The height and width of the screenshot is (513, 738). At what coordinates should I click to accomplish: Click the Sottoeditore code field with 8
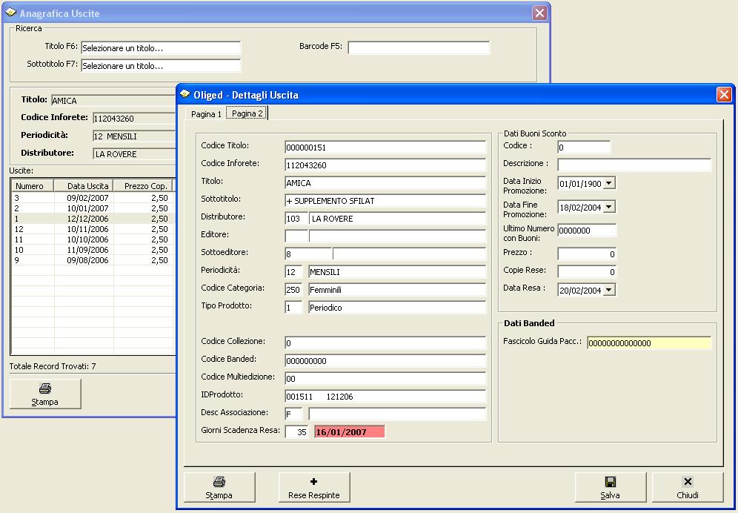[x=308, y=254]
